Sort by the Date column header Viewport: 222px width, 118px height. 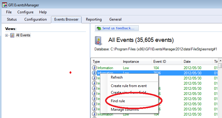tap(197, 62)
